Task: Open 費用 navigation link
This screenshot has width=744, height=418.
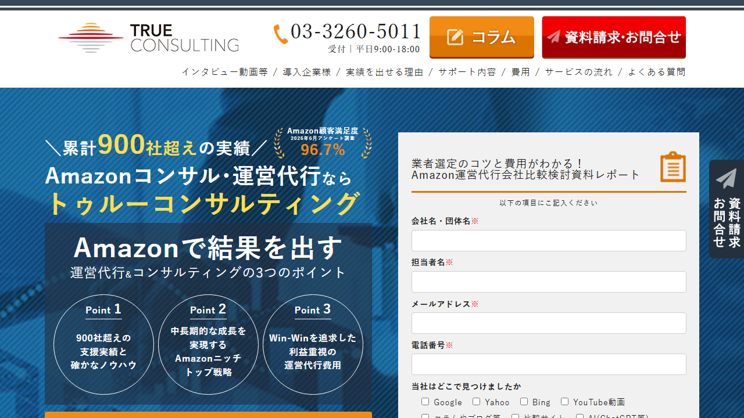Action: (521, 72)
